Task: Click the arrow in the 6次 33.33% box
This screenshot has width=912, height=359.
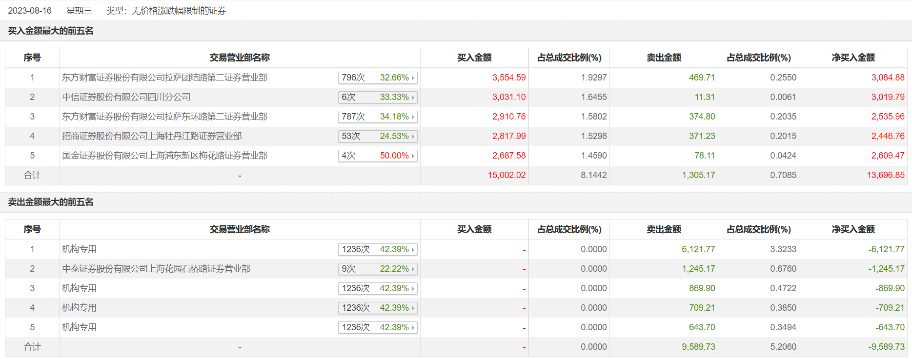Action: point(413,98)
